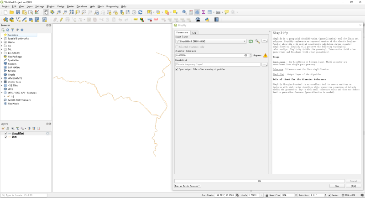Viewport: 365px width, 198px height.
Task: Open the temporal controller clock icon
Action: click(134, 12)
